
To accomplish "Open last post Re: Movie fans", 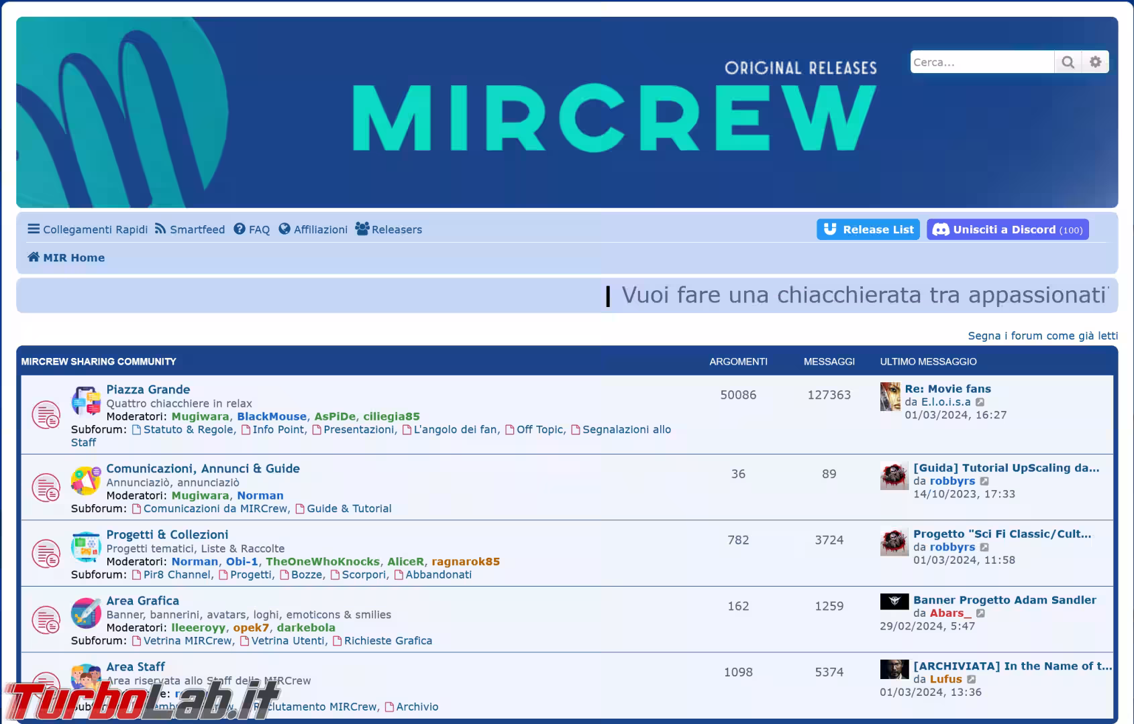I will coord(947,389).
